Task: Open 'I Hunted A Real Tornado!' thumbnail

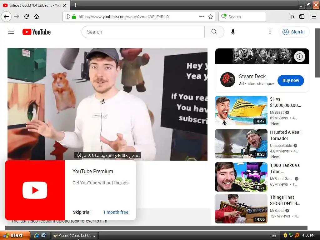Action: point(241,144)
